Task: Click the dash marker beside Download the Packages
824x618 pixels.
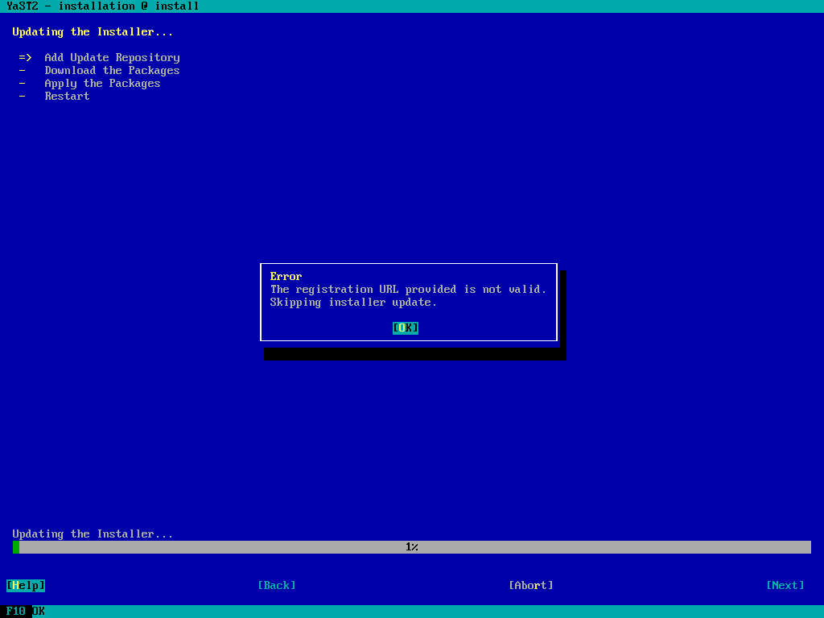Action: [x=23, y=71]
